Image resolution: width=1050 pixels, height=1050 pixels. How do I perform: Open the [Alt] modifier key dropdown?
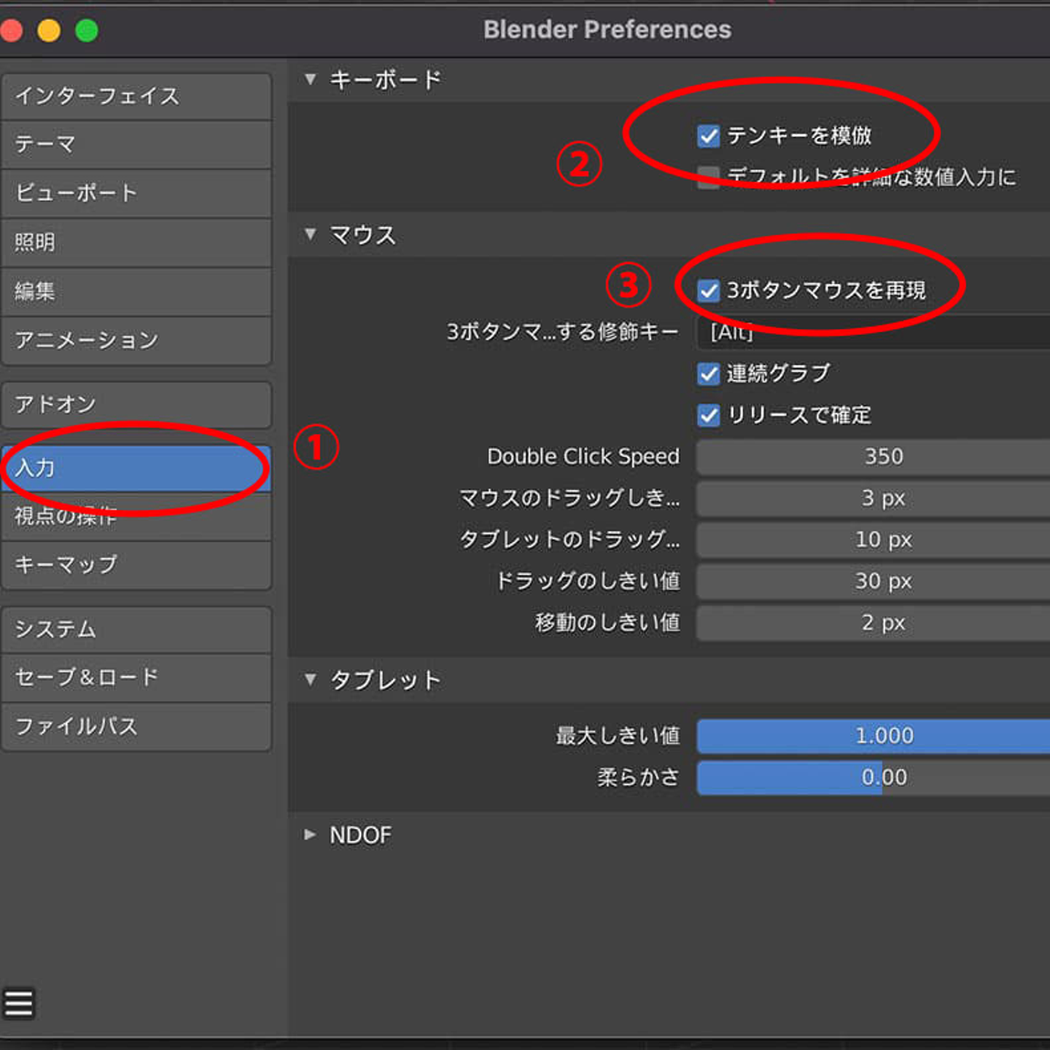click(x=873, y=332)
